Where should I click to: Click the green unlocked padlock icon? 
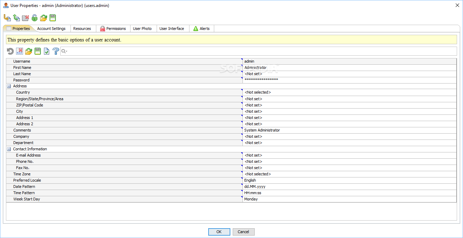(35, 18)
